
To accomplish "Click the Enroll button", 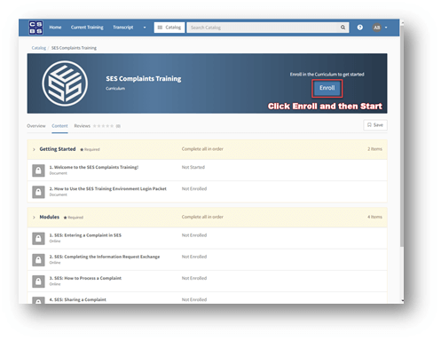I will point(327,88).
